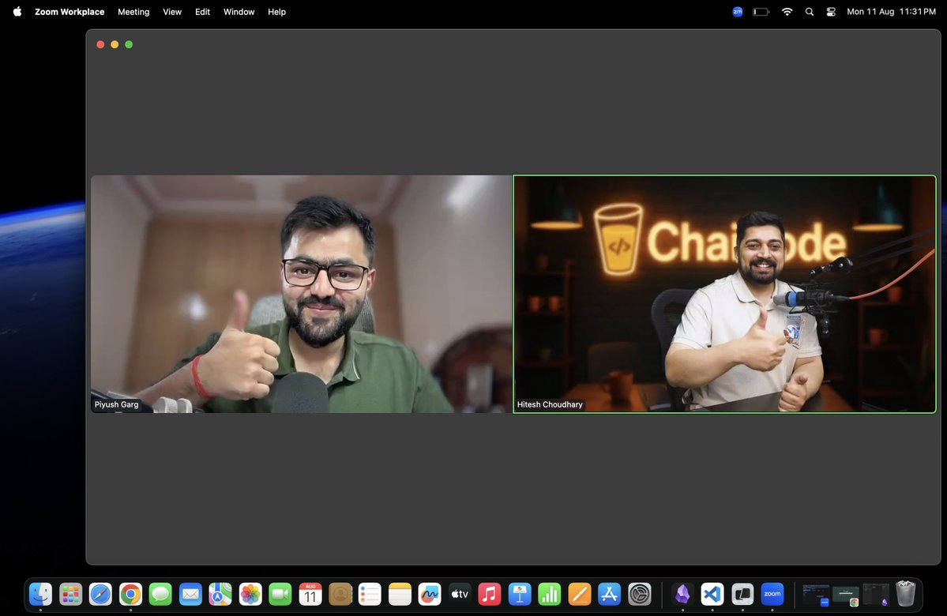Click the Piyush Garg name label
Image resolution: width=947 pixels, height=616 pixels.
pyautogui.click(x=117, y=404)
